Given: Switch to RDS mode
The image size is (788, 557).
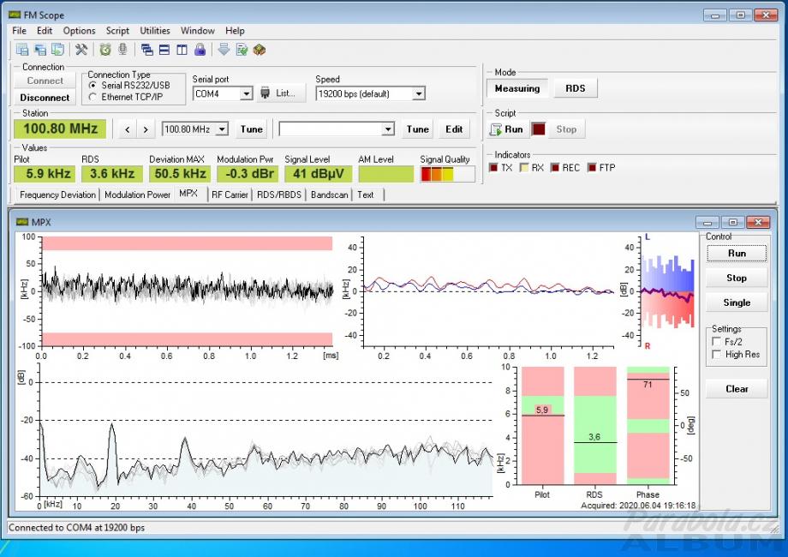Looking at the screenshot, I should pos(576,88).
